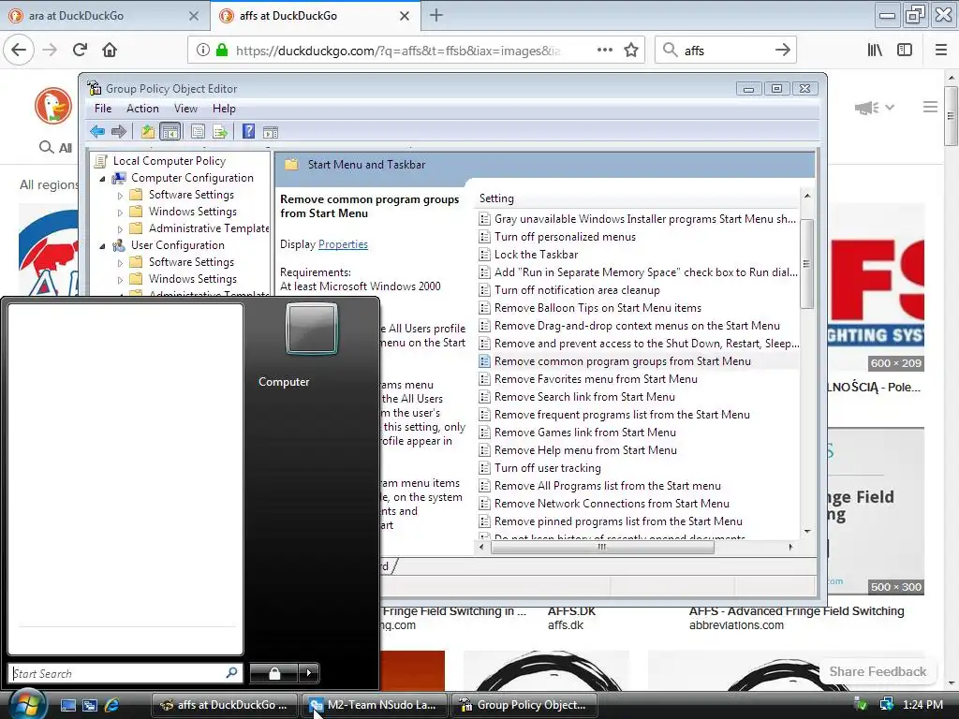
Task: Click Show Desktop quick launch icon
Action: pyautogui.click(x=67, y=705)
